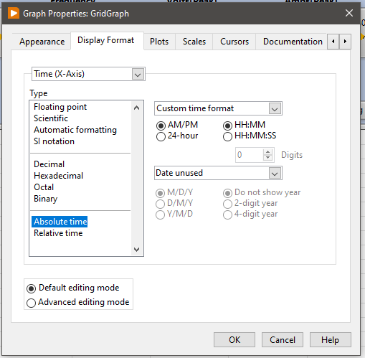The image size is (365, 358).
Task: Switch to the Scales tab
Action: click(x=194, y=42)
